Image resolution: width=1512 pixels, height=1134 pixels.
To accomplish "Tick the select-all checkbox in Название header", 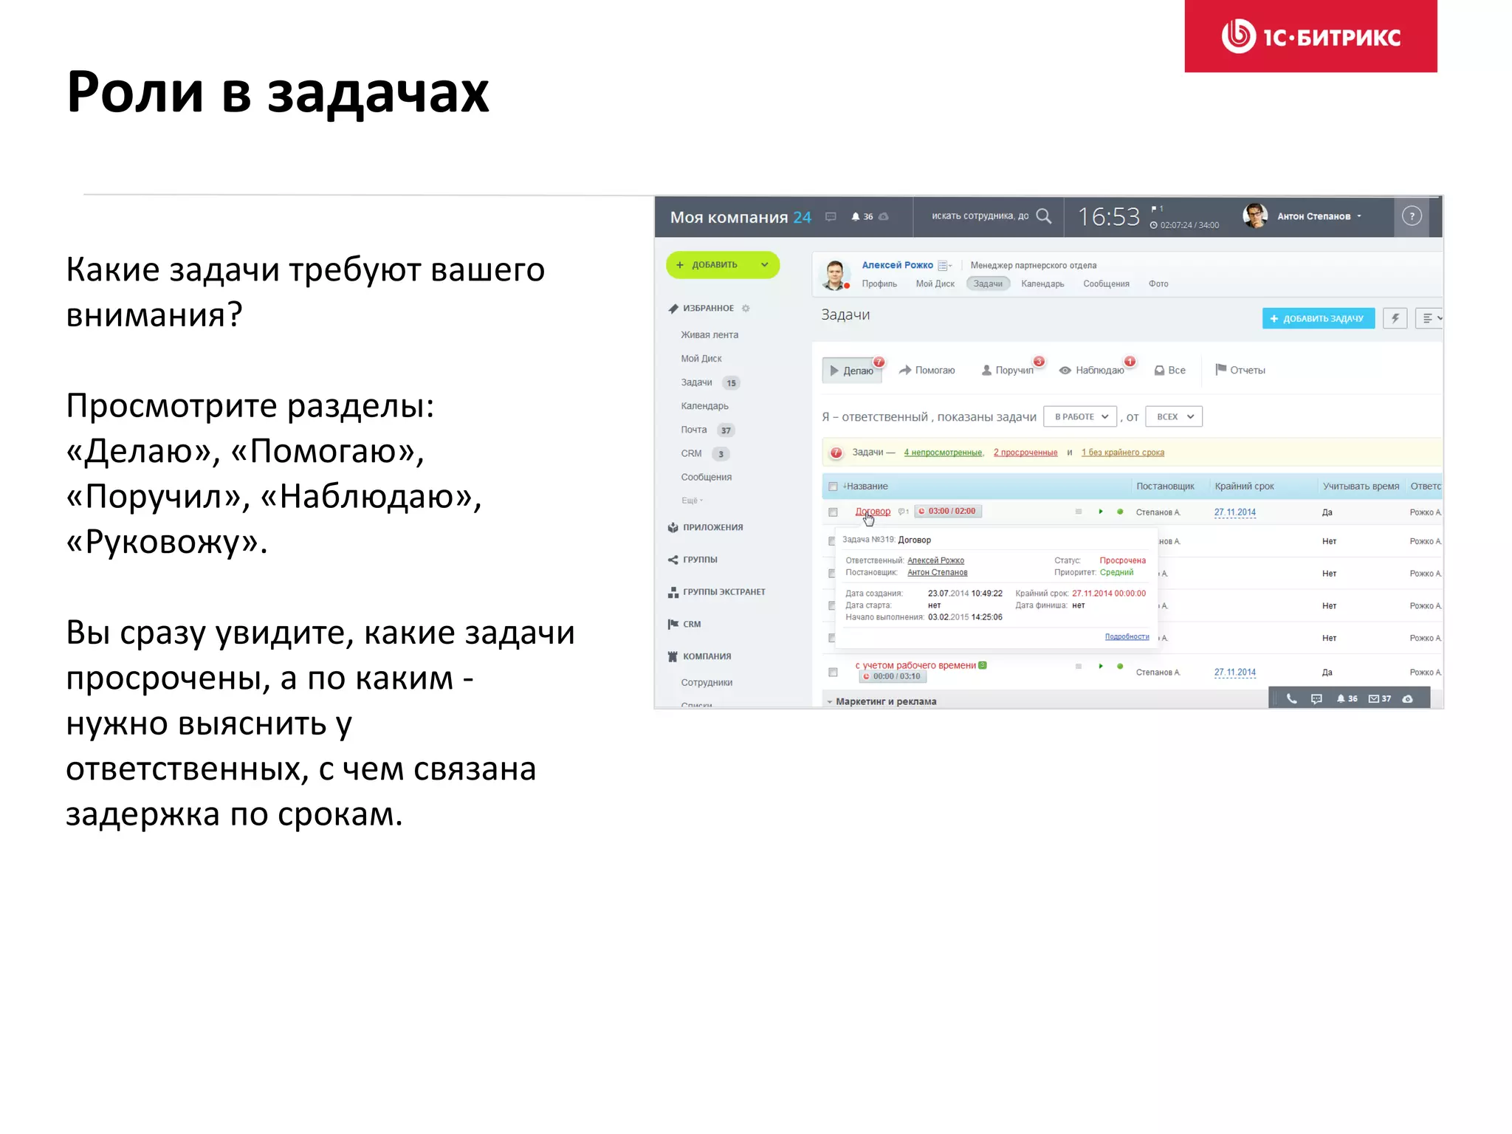I will (833, 487).
